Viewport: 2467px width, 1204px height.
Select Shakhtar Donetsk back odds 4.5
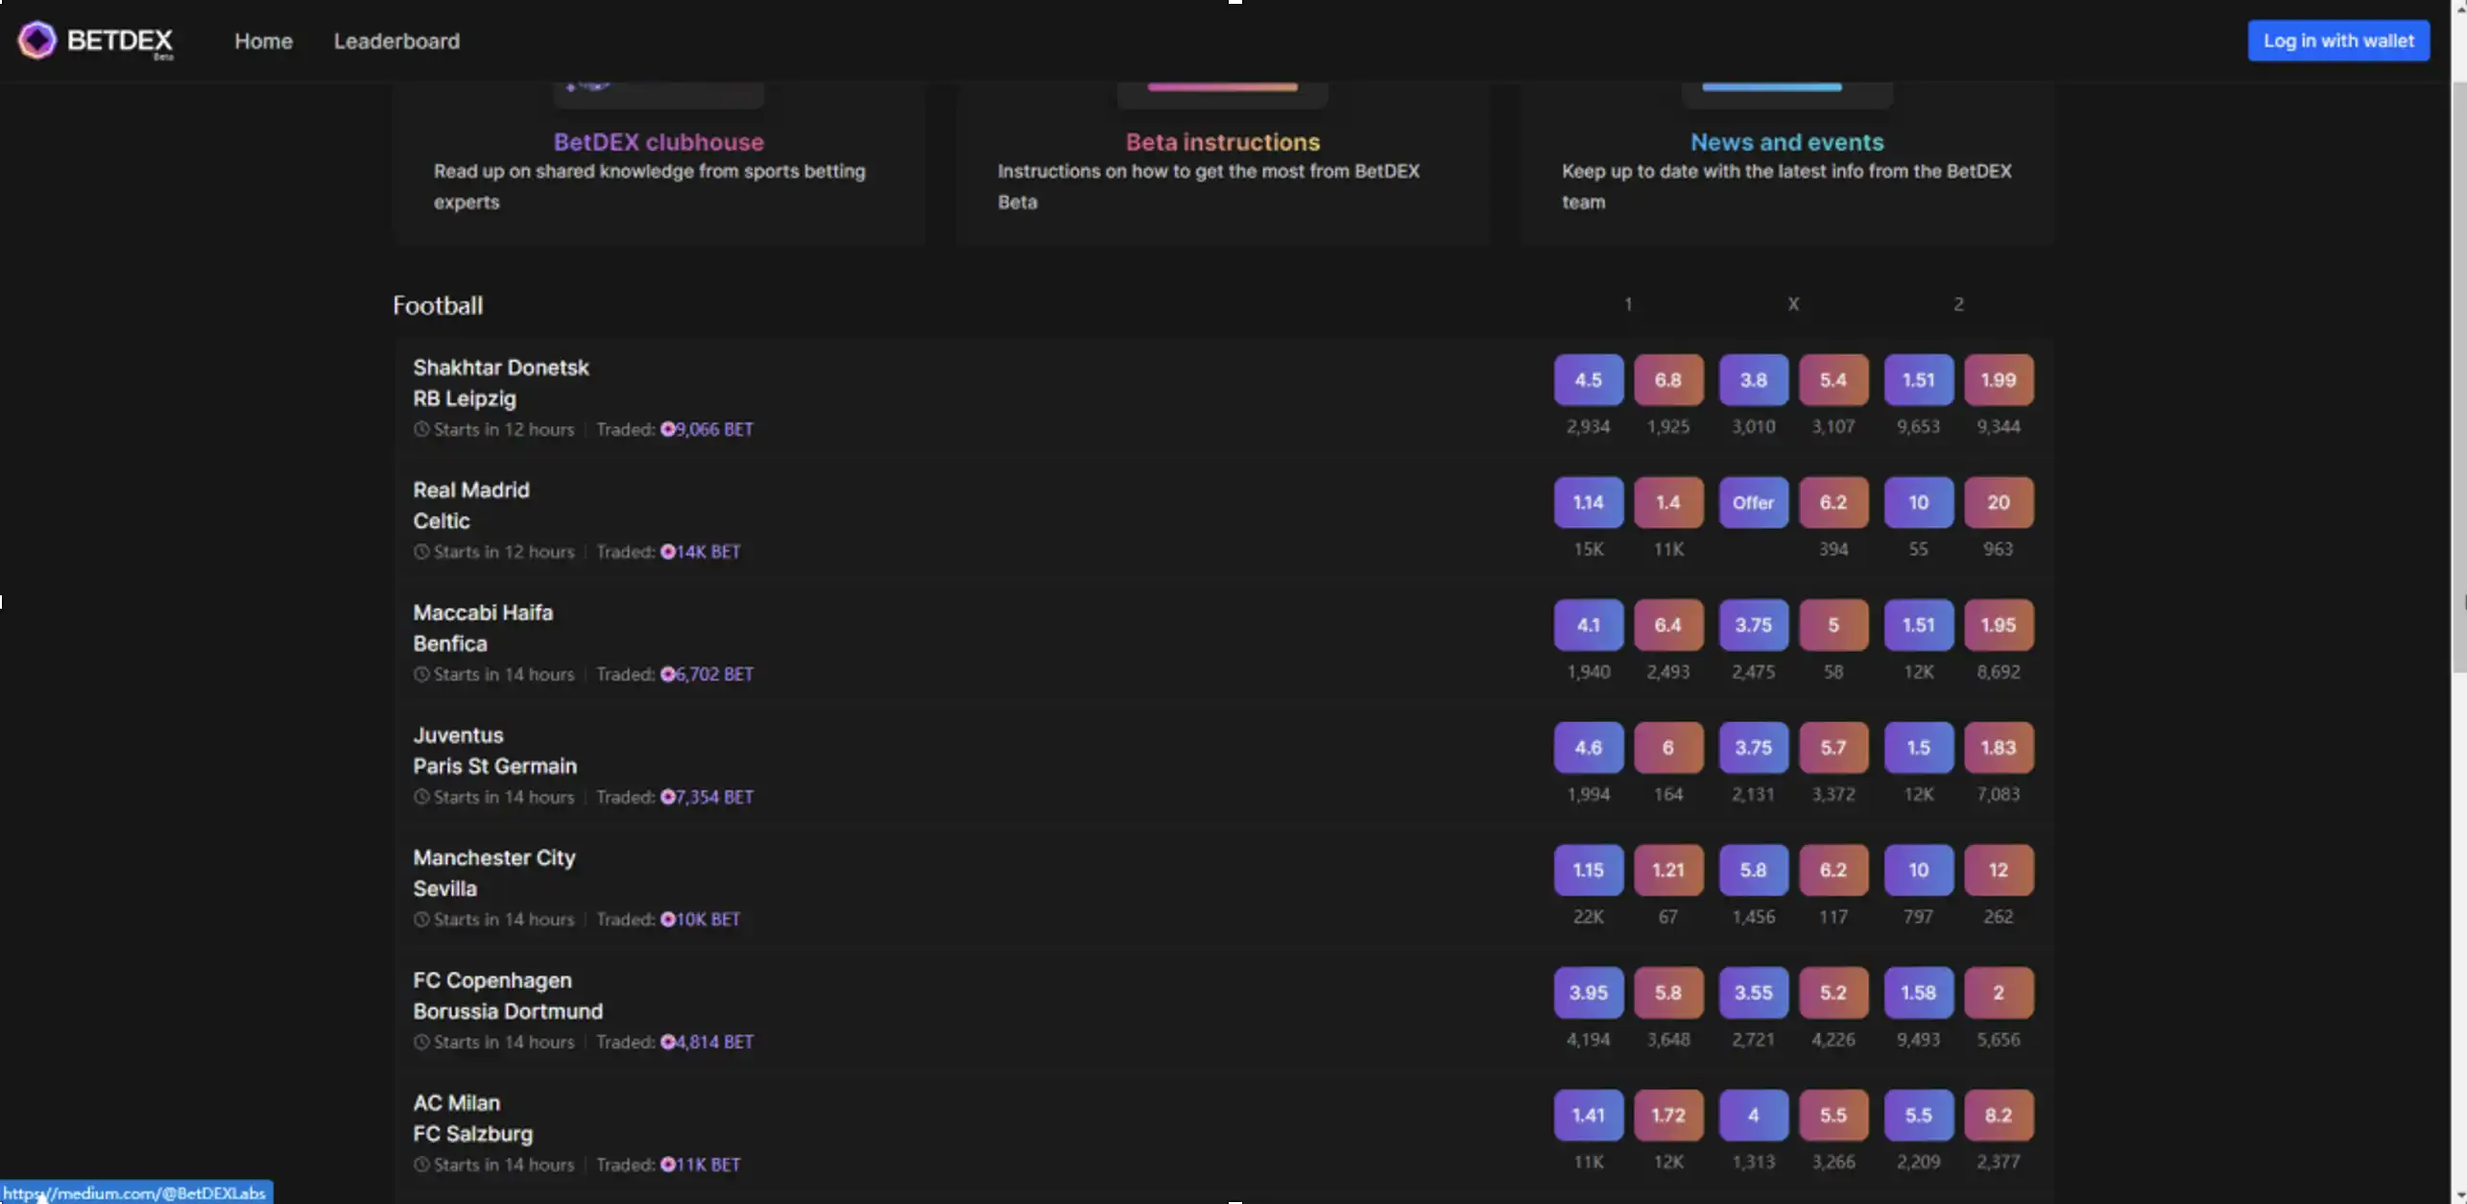coord(1588,380)
